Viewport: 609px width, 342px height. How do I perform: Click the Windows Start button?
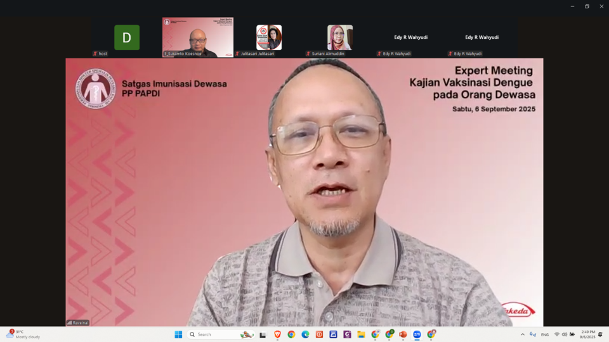coord(178,334)
